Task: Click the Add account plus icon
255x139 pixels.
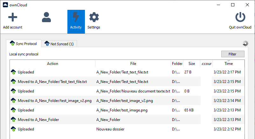Action: click(x=13, y=17)
